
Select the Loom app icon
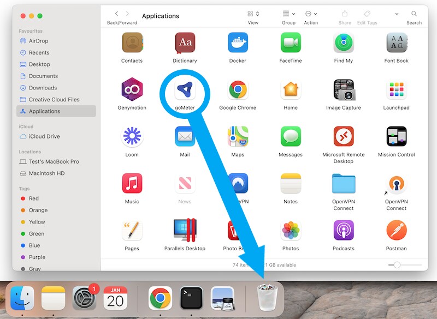(x=132, y=136)
